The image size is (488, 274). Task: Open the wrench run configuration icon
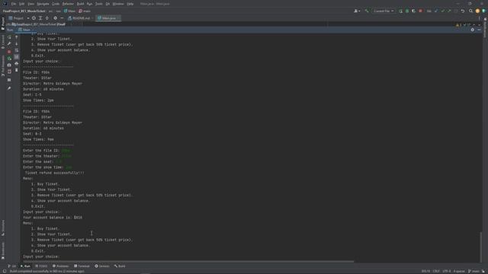9,43
